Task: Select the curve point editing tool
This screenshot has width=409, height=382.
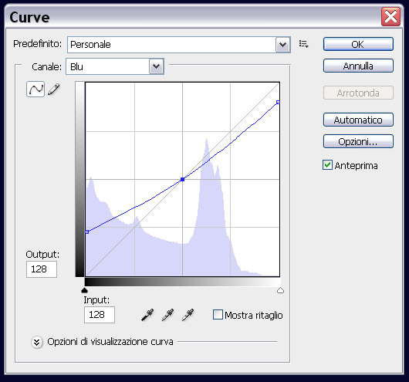Action: 35,90
